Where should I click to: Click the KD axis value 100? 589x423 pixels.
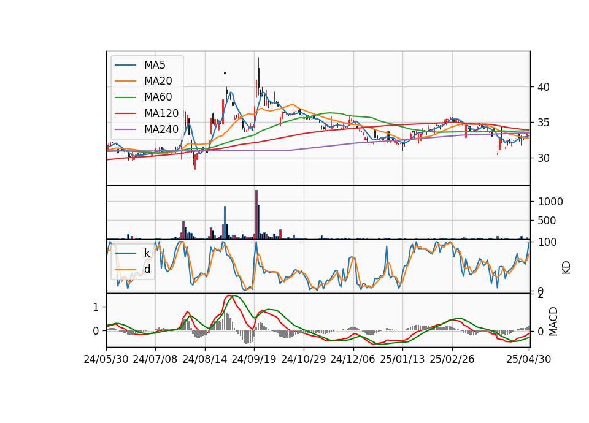pyautogui.click(x=547, y=242)
